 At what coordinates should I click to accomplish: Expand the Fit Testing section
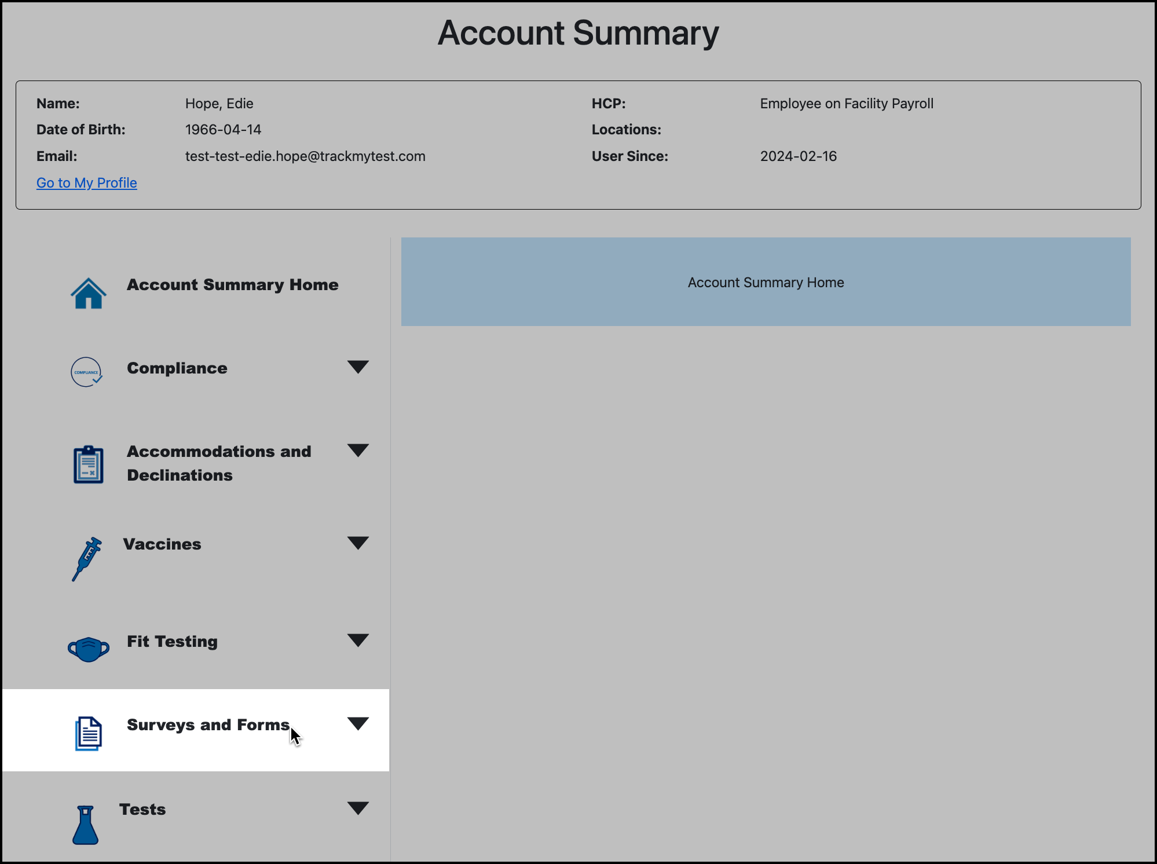tap(358, 640)
